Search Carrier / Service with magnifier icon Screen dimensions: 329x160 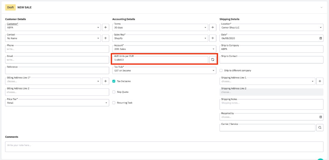click(x=320, y=128)
